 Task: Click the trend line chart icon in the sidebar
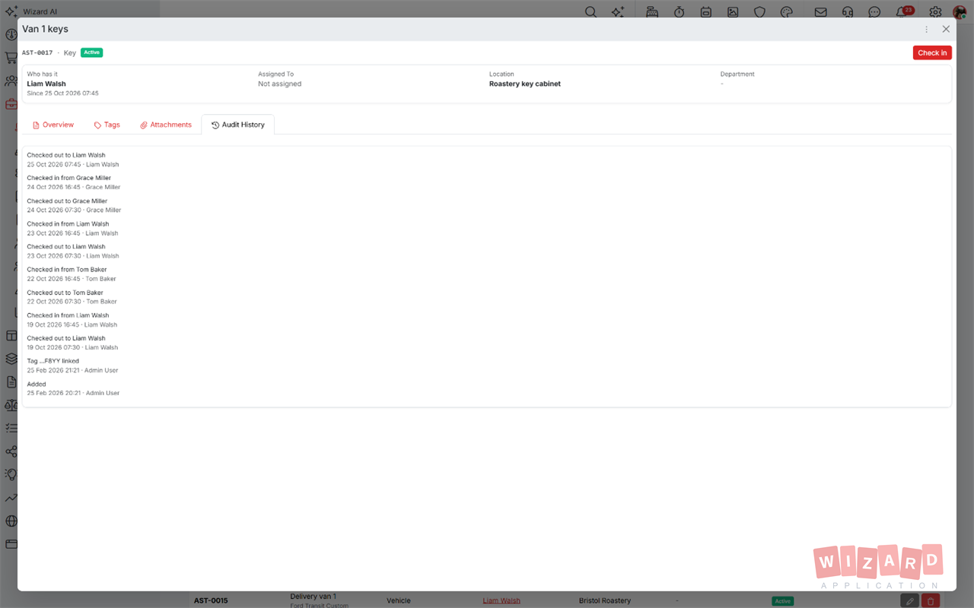(11, 498)
